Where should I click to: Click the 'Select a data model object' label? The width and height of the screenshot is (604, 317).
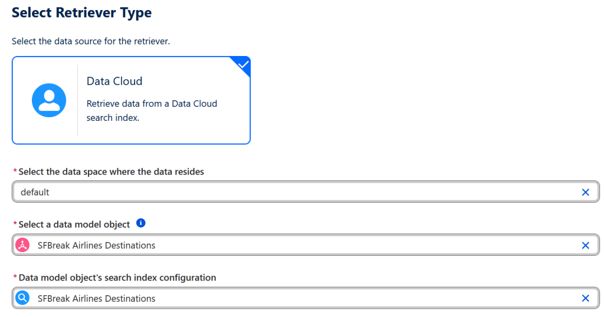(74, 224)
